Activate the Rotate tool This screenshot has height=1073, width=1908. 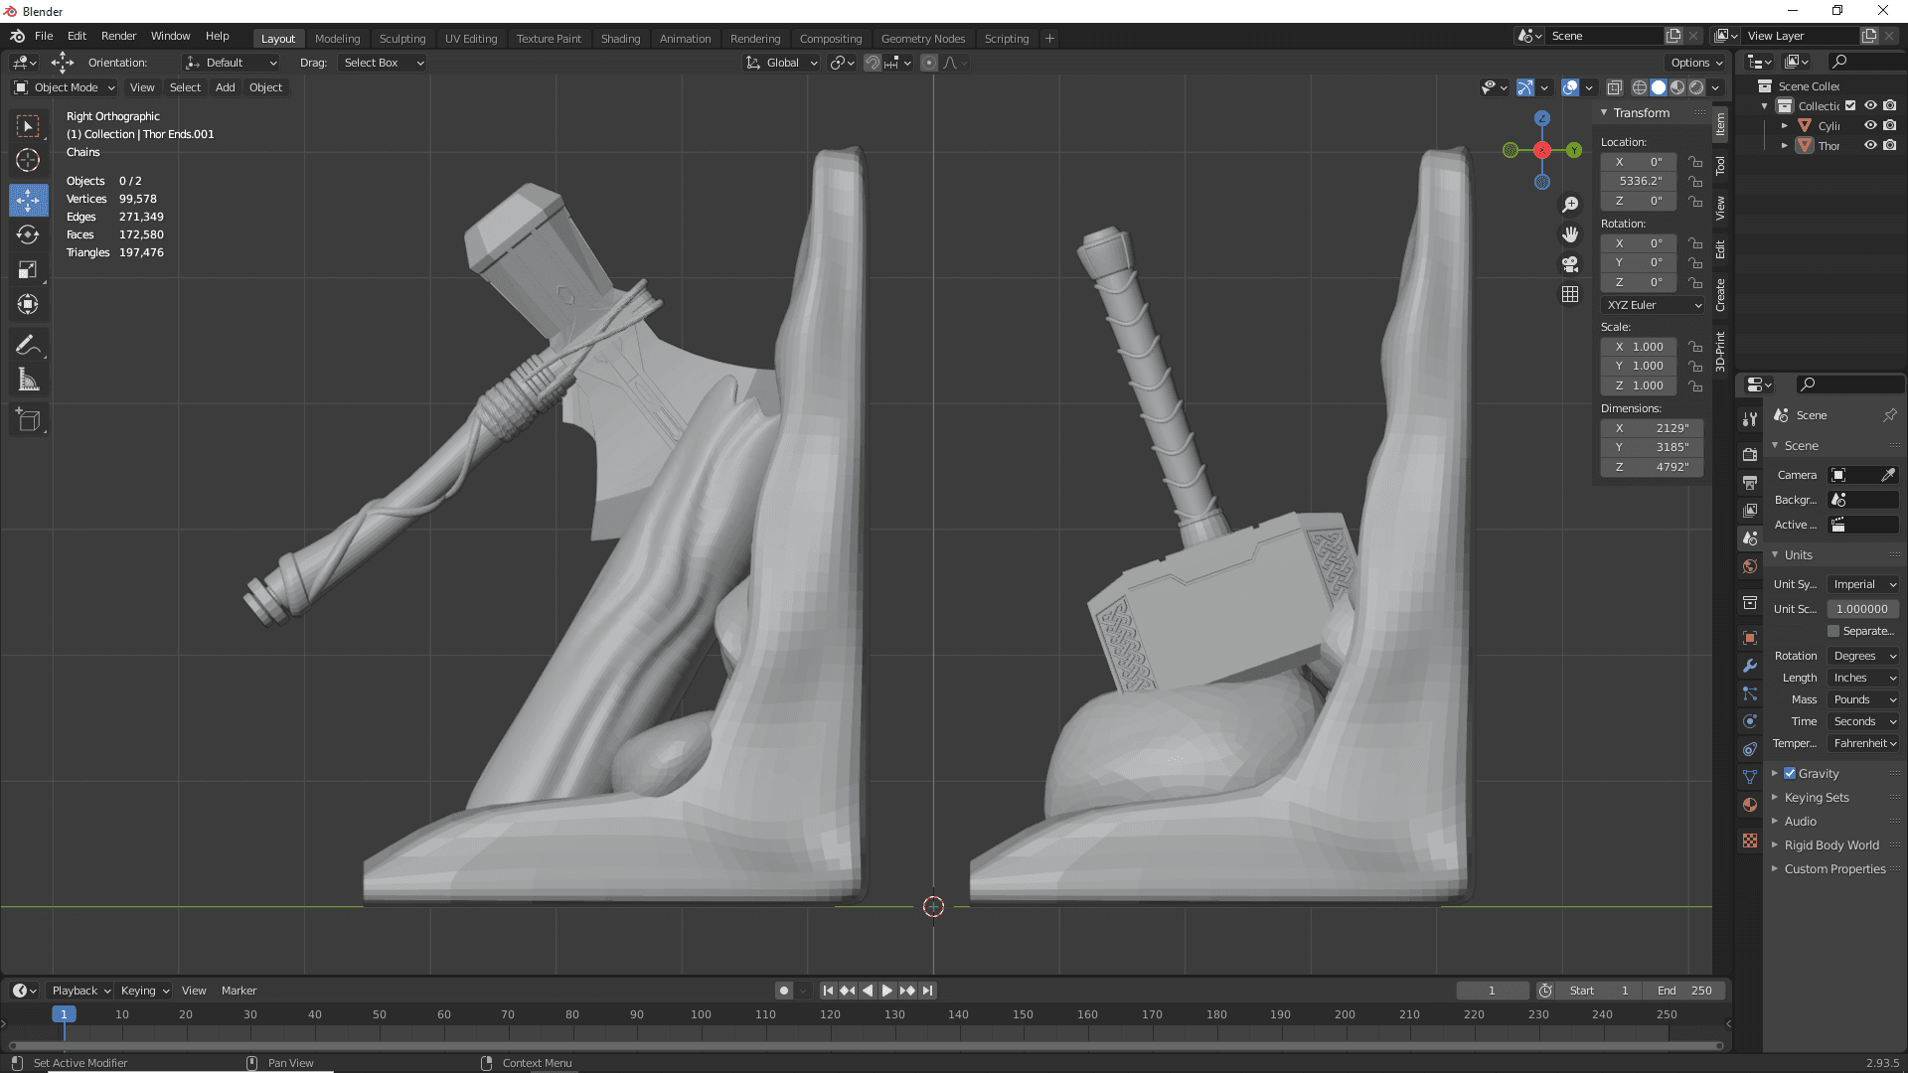(28, 235)
